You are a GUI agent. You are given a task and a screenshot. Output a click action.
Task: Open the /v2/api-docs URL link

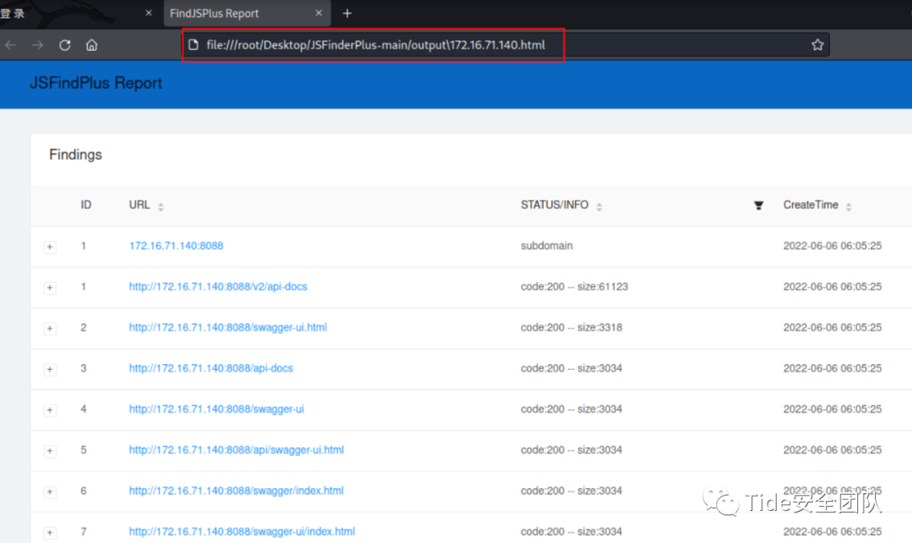218,287
